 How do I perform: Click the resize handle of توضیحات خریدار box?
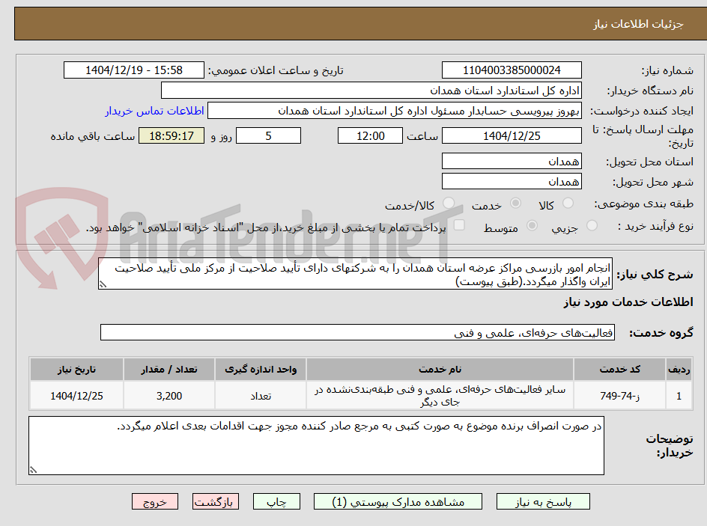point(33,470)
